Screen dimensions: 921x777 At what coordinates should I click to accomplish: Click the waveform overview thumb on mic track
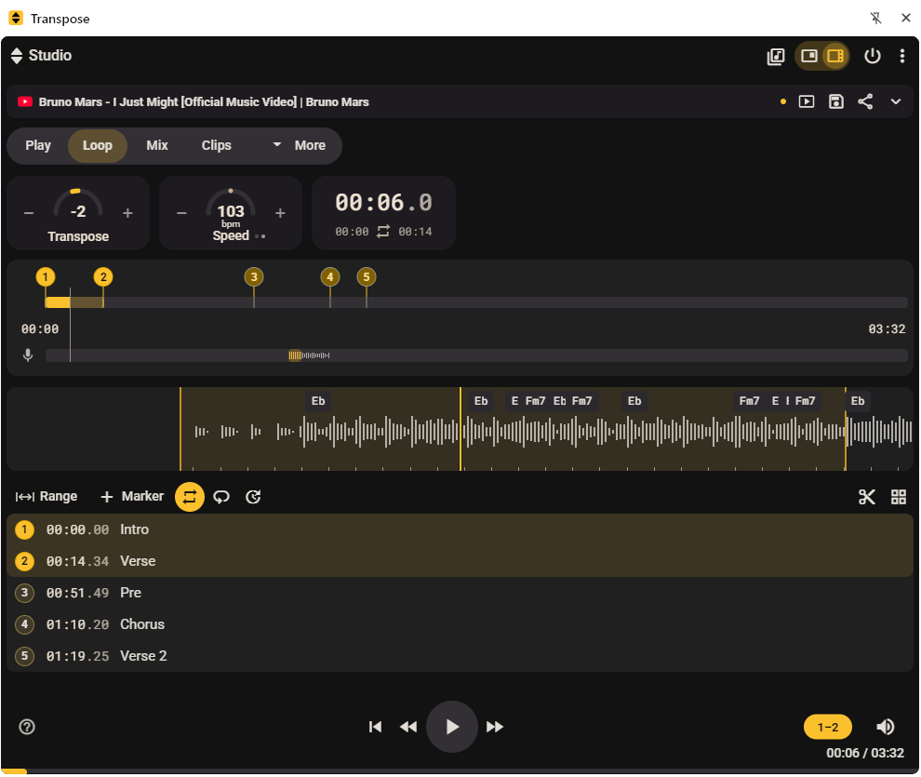click(x=295, y=355)
